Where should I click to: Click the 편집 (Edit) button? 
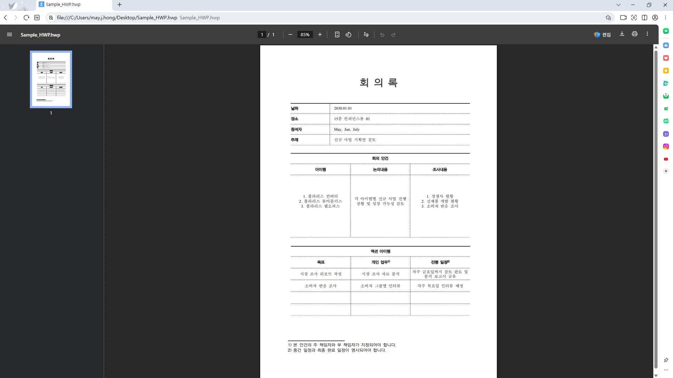point(603,34)
